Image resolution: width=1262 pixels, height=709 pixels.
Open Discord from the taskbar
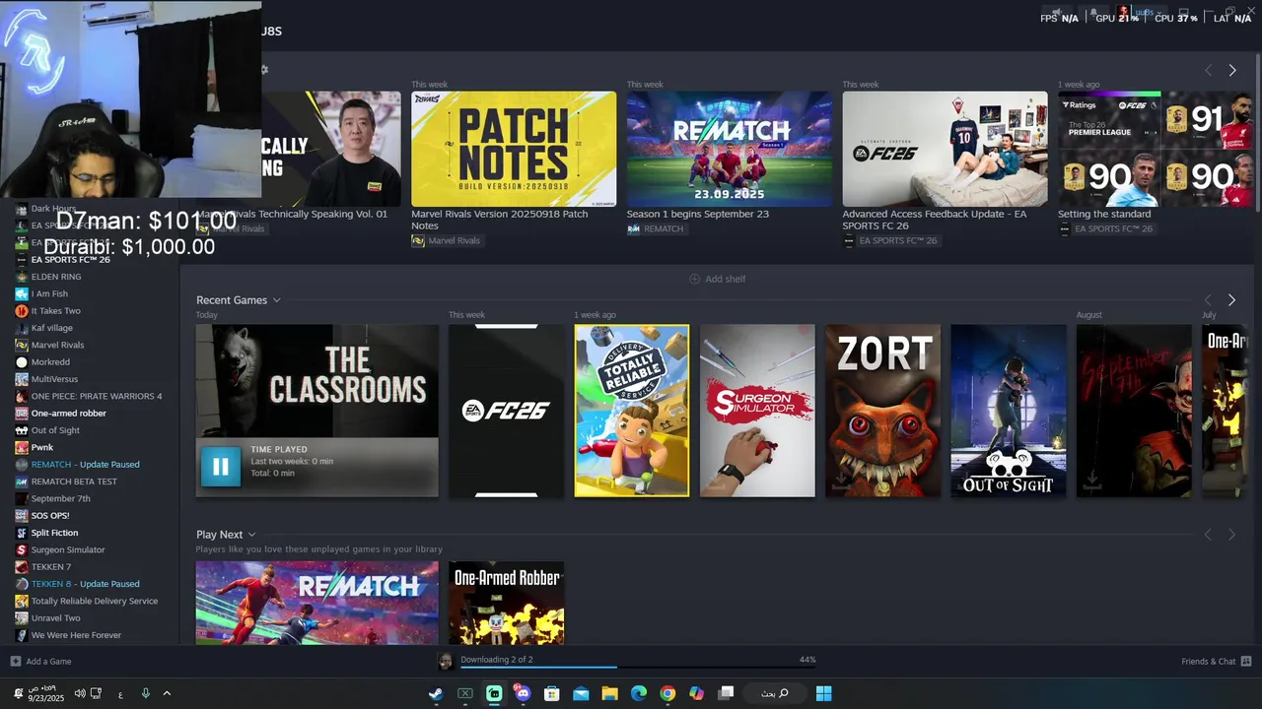point(523,693)
